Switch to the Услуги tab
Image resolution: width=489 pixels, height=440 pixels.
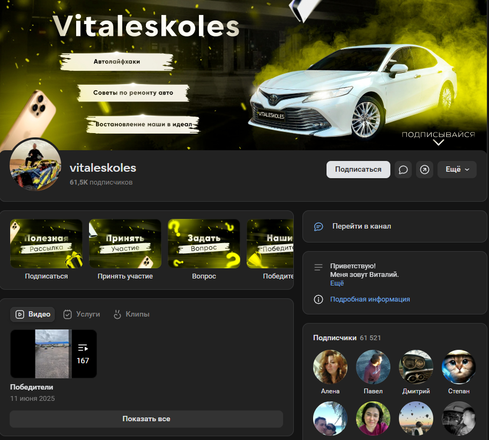[x=82, y=314]
